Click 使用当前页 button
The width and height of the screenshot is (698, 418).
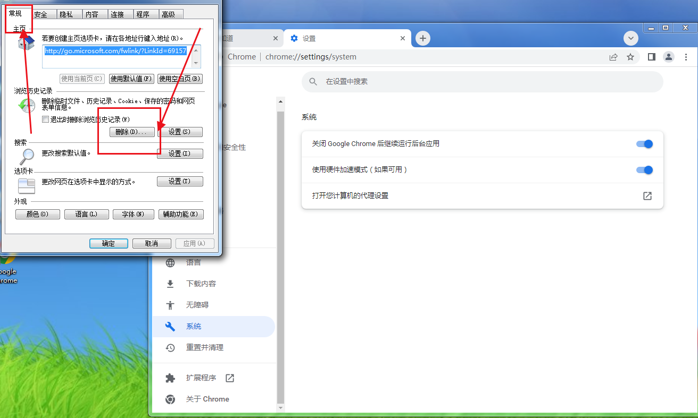pyautogui.click(x=82, y=79)
